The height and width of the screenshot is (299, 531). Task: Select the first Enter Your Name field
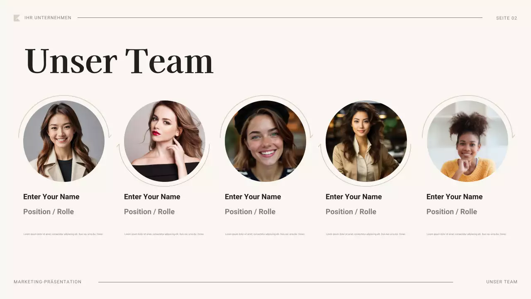(x=51, y=197)
